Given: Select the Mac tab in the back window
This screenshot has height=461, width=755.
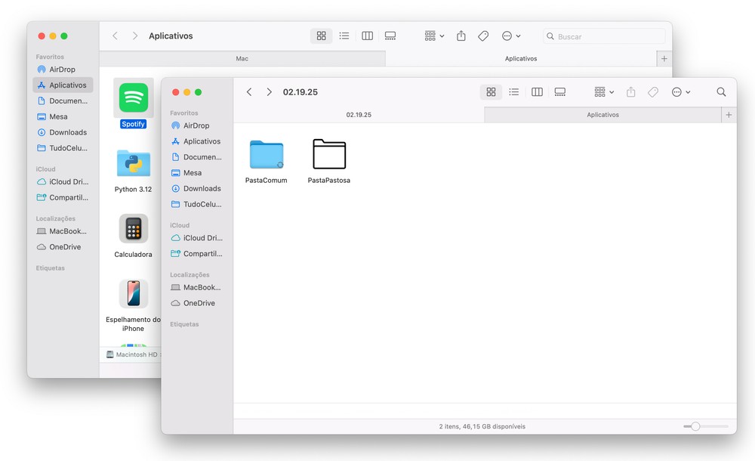Looking at the screenshot, I should click(242, 59).
